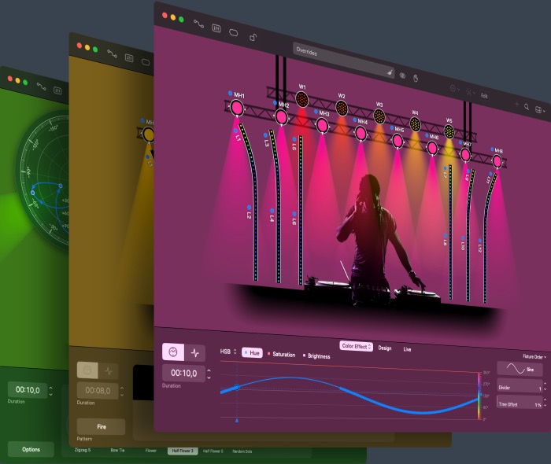Select moving head fixture MH1
The height and width of the screenshot is (464, 551).
point(236,108)
